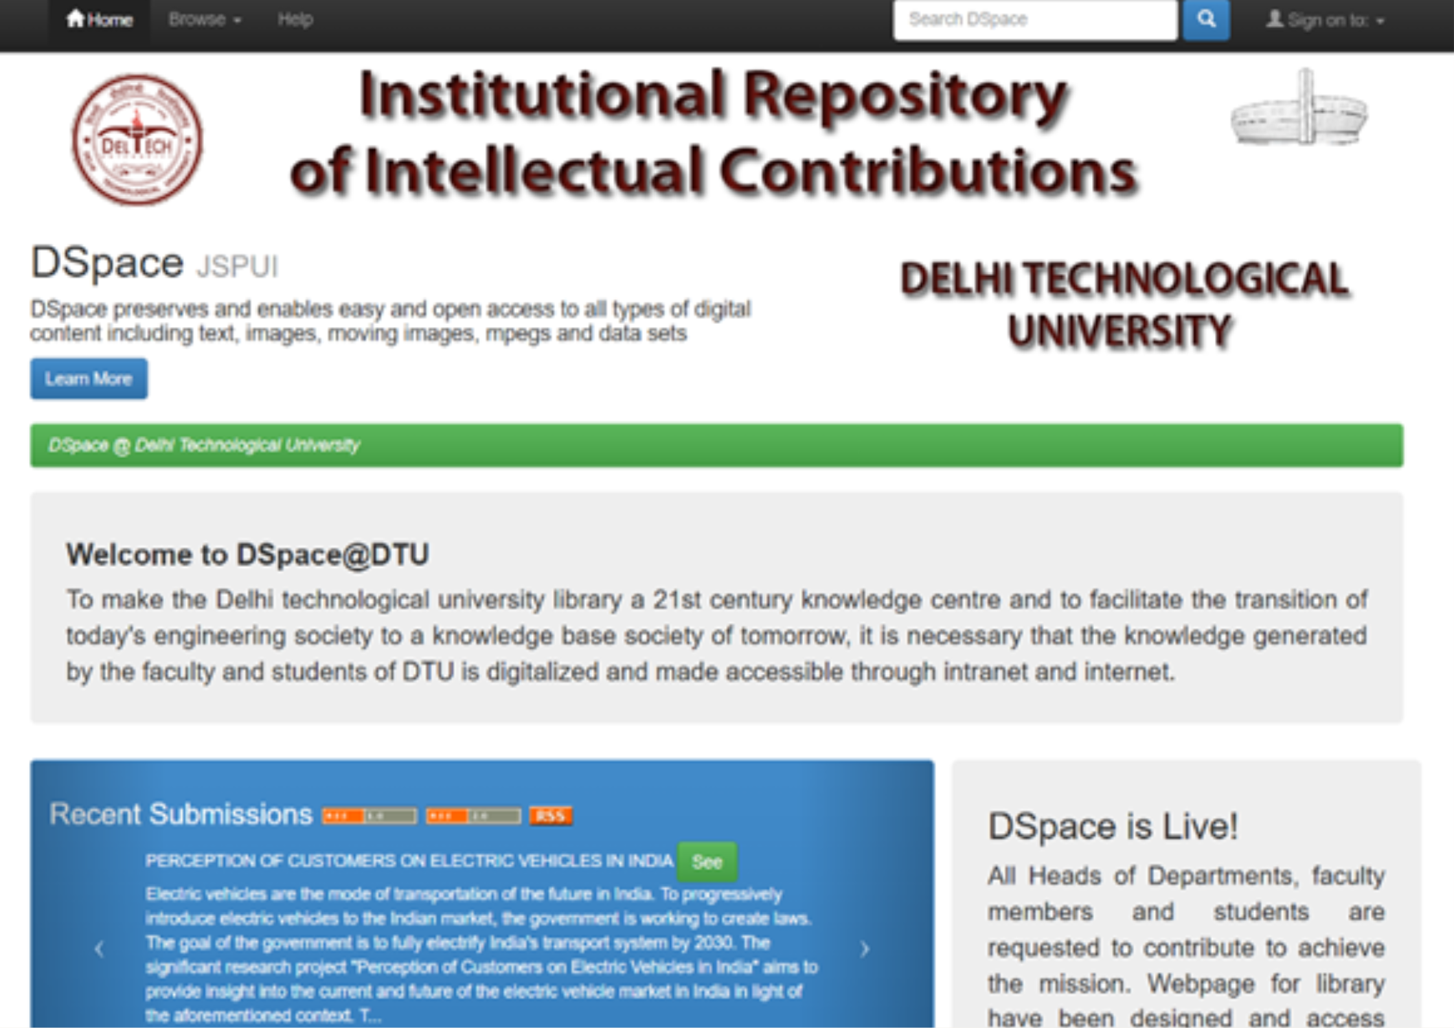Open the Help menu item
This screenshot has height=1028, width=1454.
[295, 19]
